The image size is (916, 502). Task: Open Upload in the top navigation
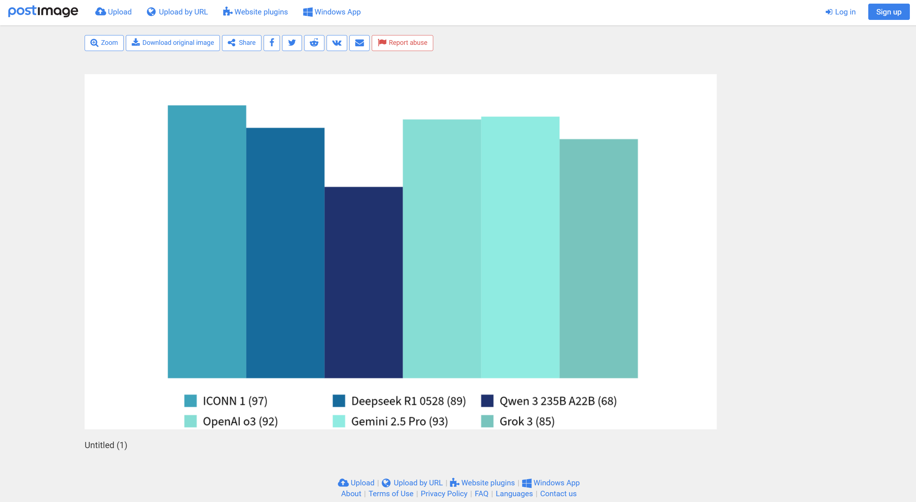click(113, 12)
